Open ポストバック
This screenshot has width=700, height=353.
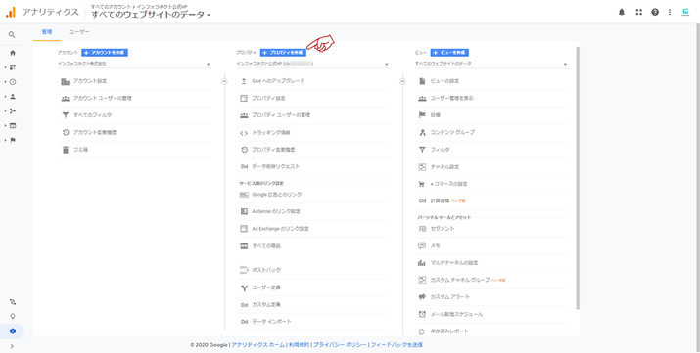(x=312, y=270)
